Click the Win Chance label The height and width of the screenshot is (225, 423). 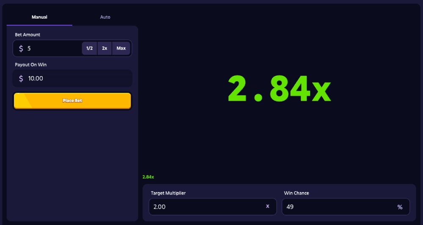coord(297,193)
